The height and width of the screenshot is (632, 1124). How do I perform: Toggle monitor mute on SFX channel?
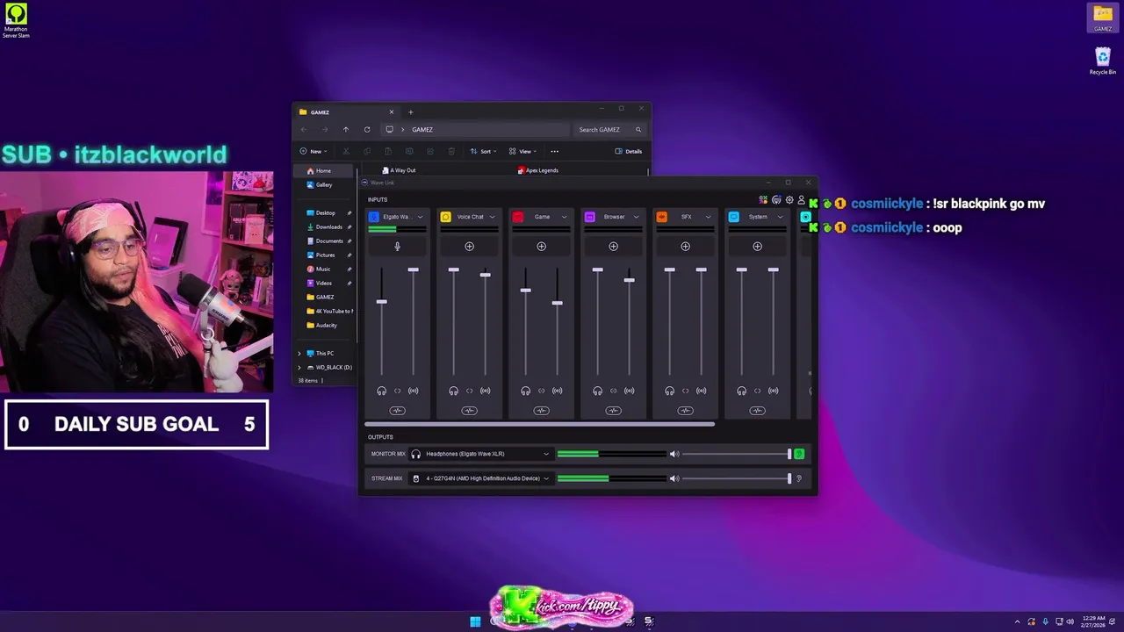(x=669, y=391)
